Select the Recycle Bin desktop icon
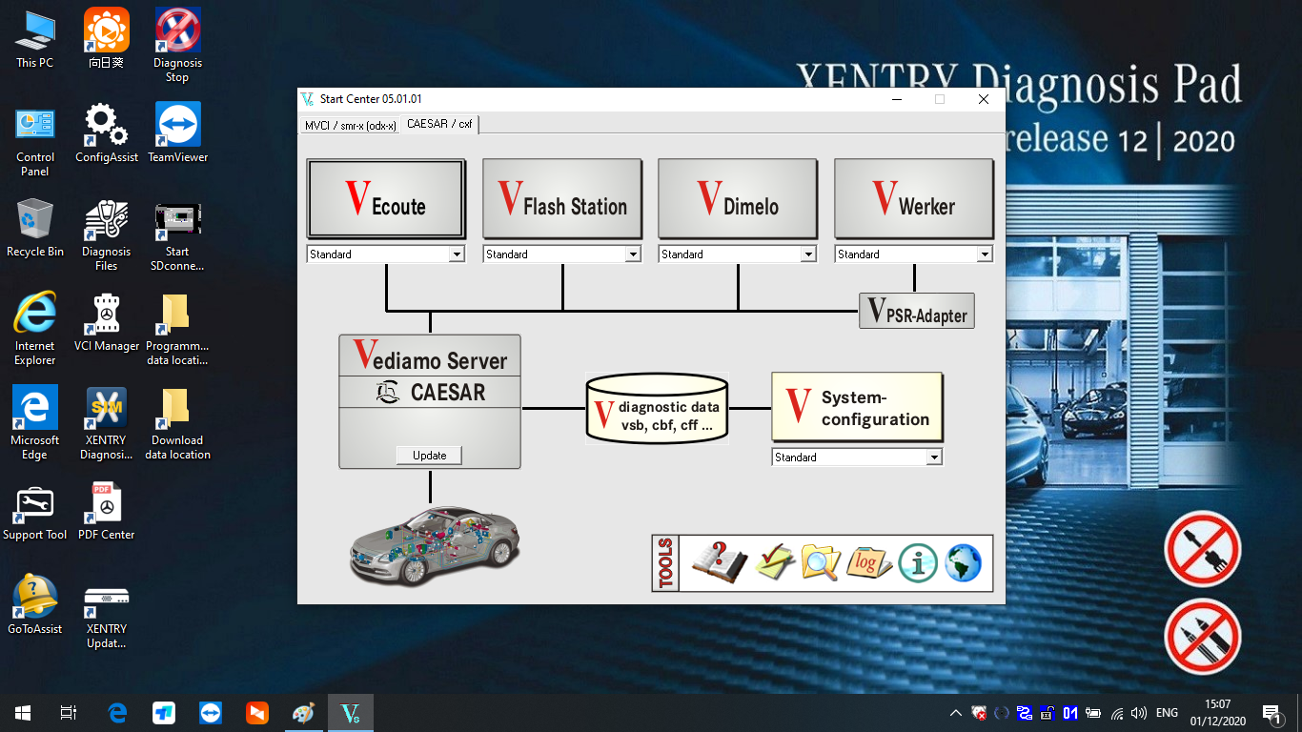 (x=35, y=229)
